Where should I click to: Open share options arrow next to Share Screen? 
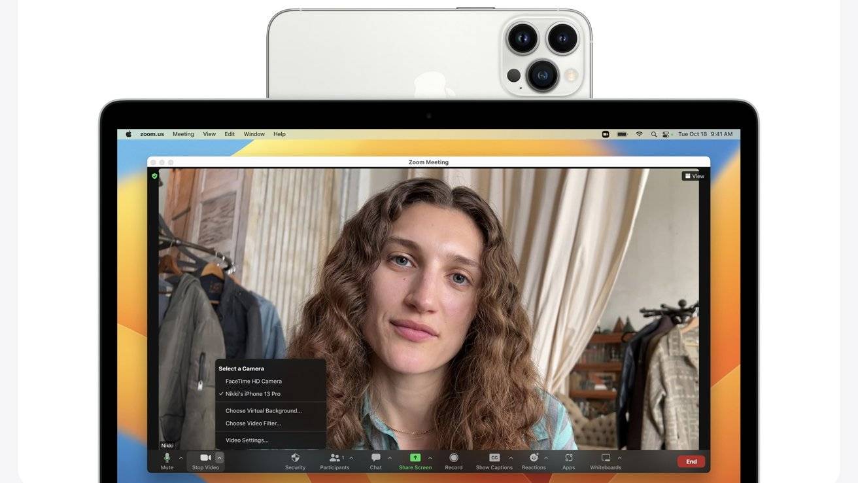430,458
